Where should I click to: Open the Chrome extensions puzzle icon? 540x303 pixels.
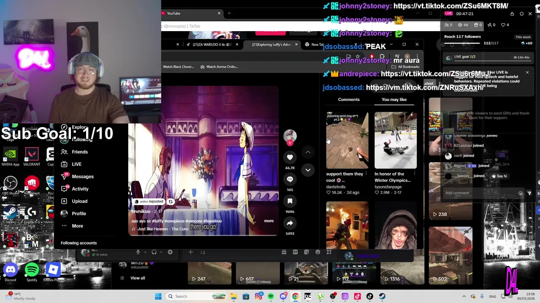pos(382,56)
